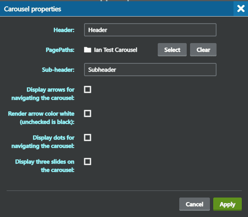Click the Header: field label
The width and height of the screenshot is (248, 217).
tap(64, 30)
